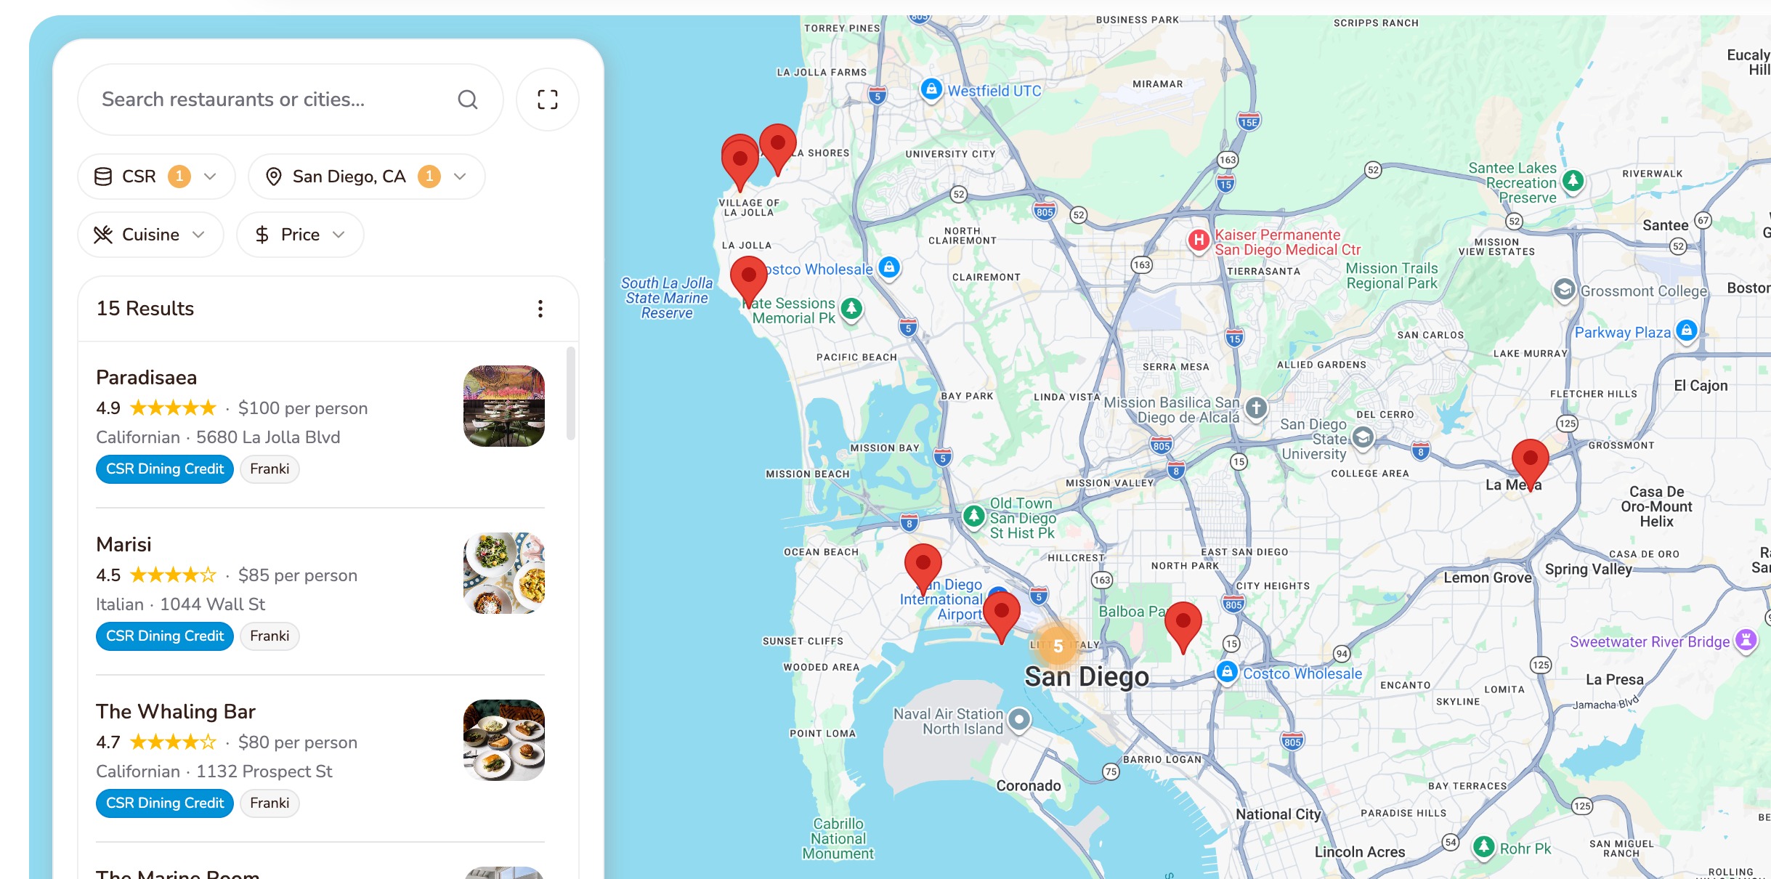
Task: Click CSR Dining Credit badge under The Whaling Bar
Action: pos(165,803)
